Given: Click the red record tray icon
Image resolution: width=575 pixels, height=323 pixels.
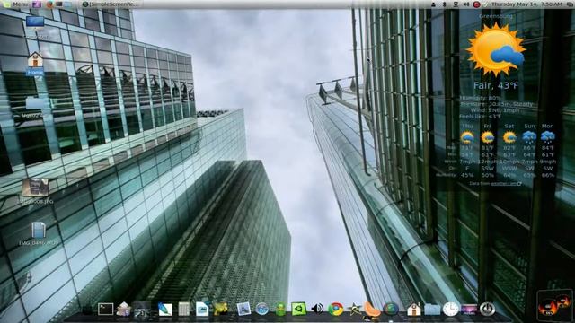Looking at the screenshot, I should 476,4.
